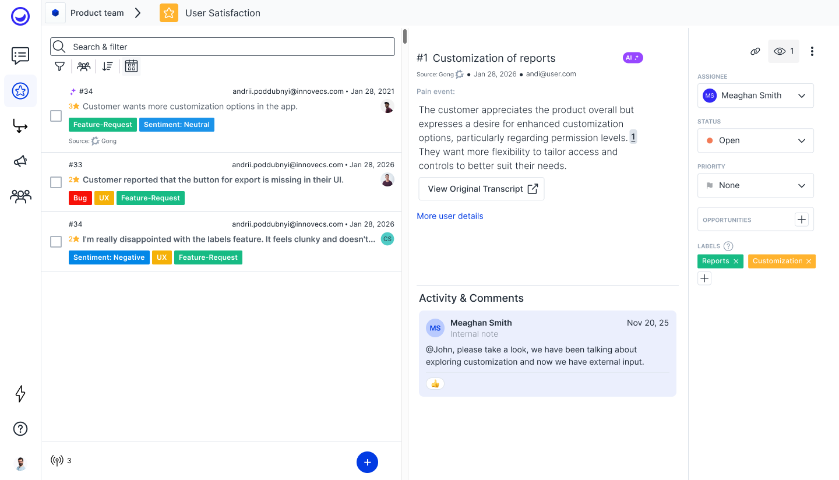Navigate to Product team breadcrumb
This screenshot has width=839, height=480.
click(x=97, y=13)
